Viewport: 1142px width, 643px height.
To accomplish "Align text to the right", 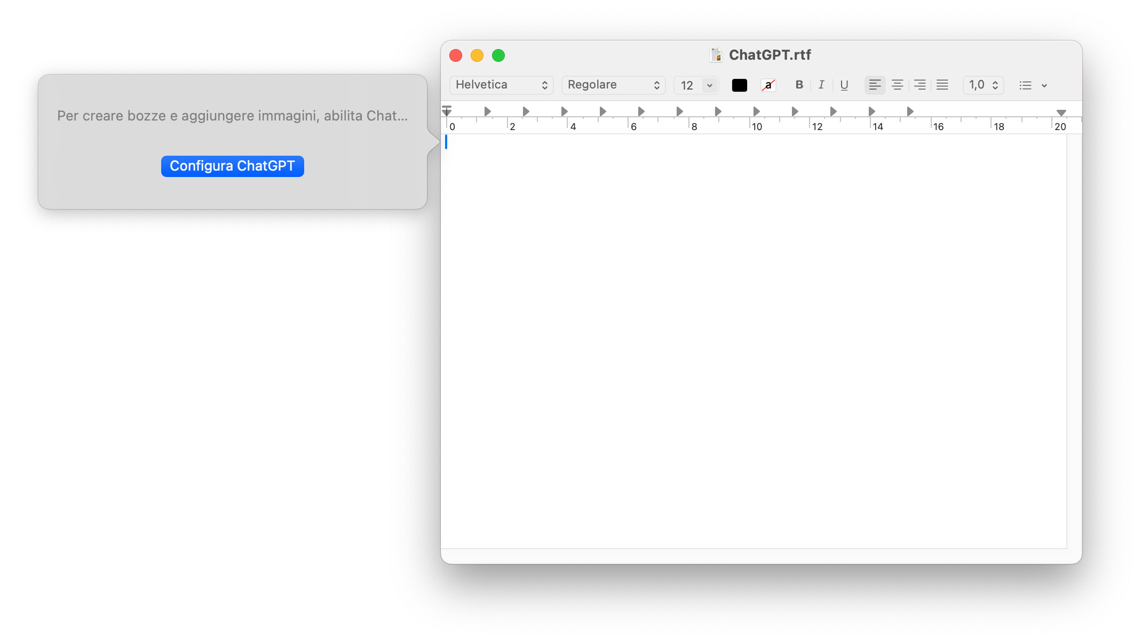I will [x=919, y=85].
